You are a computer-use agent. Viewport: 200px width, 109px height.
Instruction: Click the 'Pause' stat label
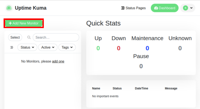point(141,56)
